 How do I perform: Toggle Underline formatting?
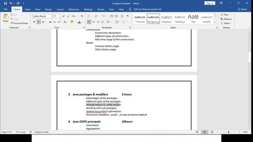pyautogui.click(x=43, y=22)
